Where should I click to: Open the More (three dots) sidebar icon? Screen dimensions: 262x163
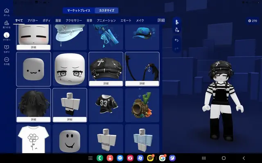[x=7, y=59]
